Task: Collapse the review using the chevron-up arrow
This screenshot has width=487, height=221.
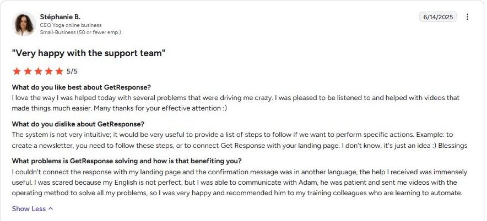Action: pos(51,209)
